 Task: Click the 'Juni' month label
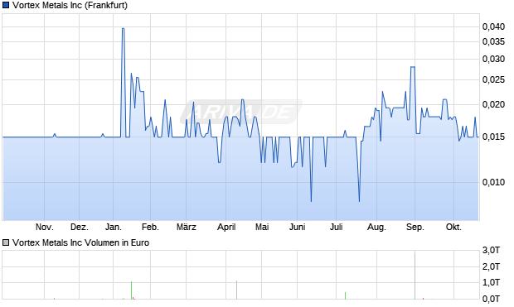[x=297, y=227]
